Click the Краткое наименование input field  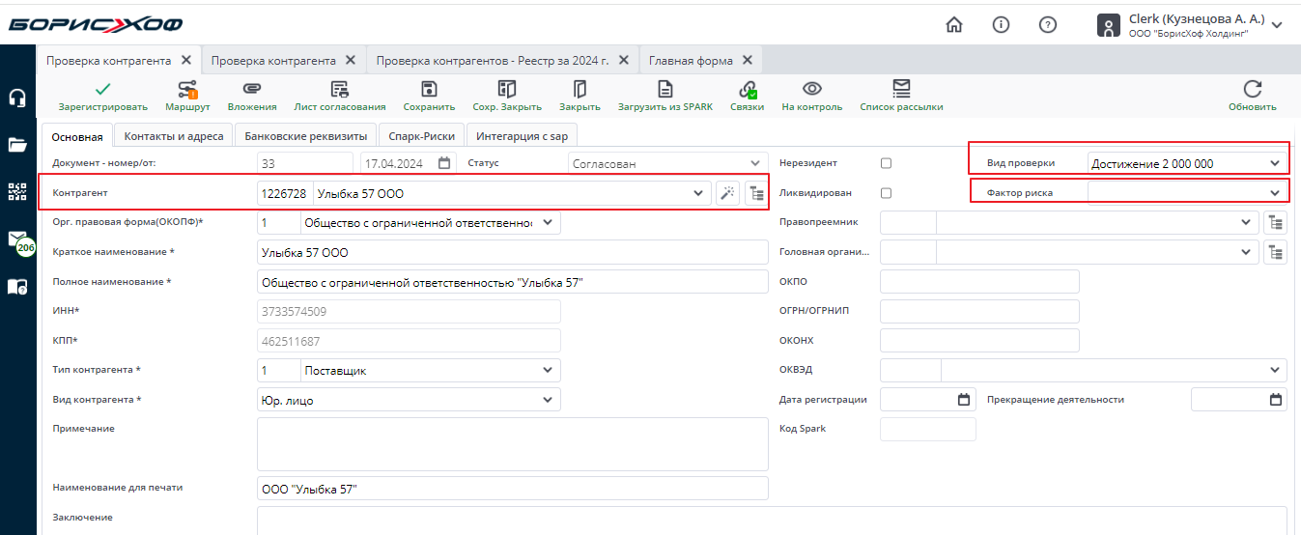512,252
